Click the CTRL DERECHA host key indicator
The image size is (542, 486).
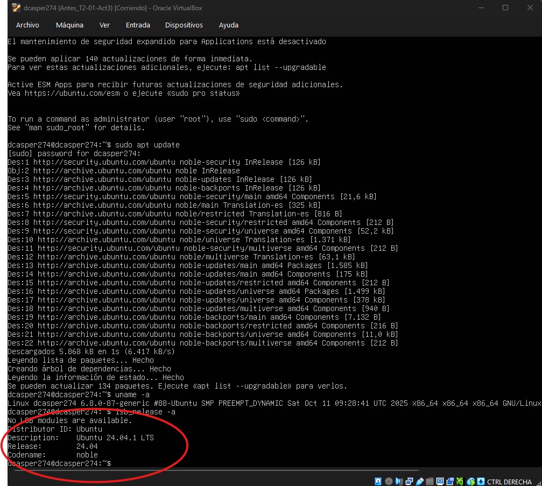click(x=509, y=482)
